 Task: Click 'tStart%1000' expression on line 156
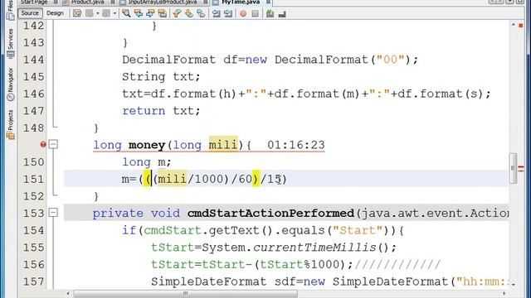(300, 265)
